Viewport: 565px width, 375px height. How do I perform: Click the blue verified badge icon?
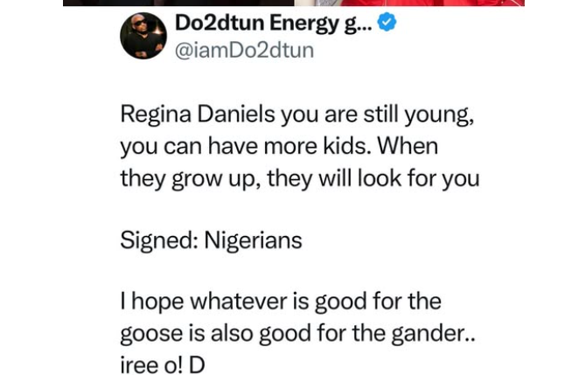(386, 23)
